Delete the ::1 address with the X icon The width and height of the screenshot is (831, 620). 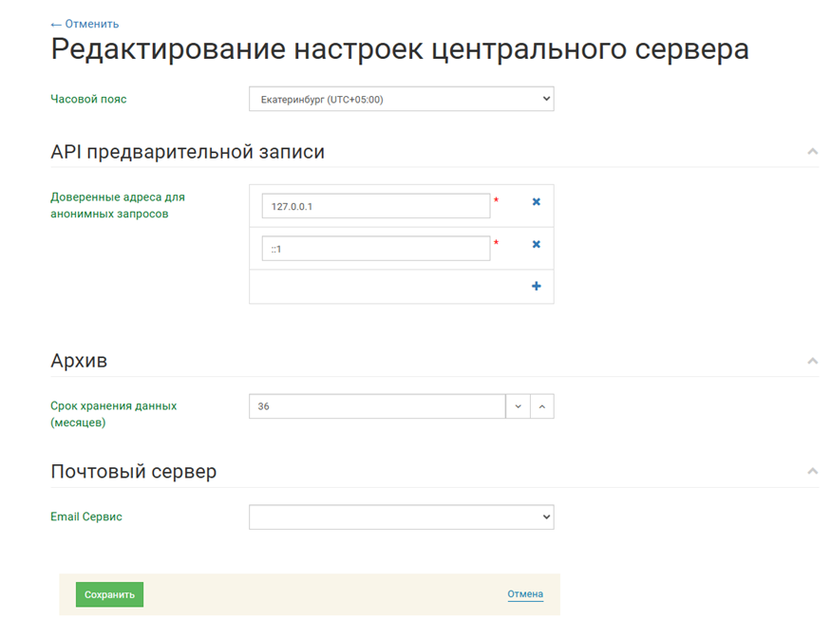(x=536, y=245)
